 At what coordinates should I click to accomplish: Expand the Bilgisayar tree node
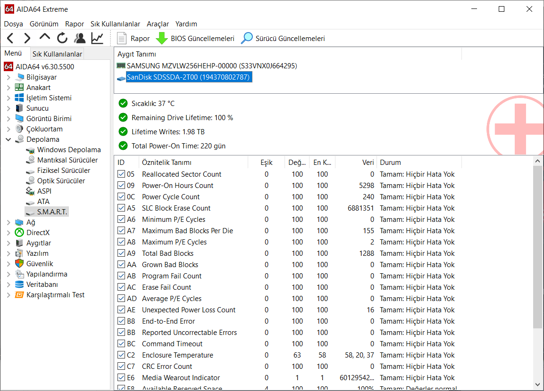click(8, 77)
